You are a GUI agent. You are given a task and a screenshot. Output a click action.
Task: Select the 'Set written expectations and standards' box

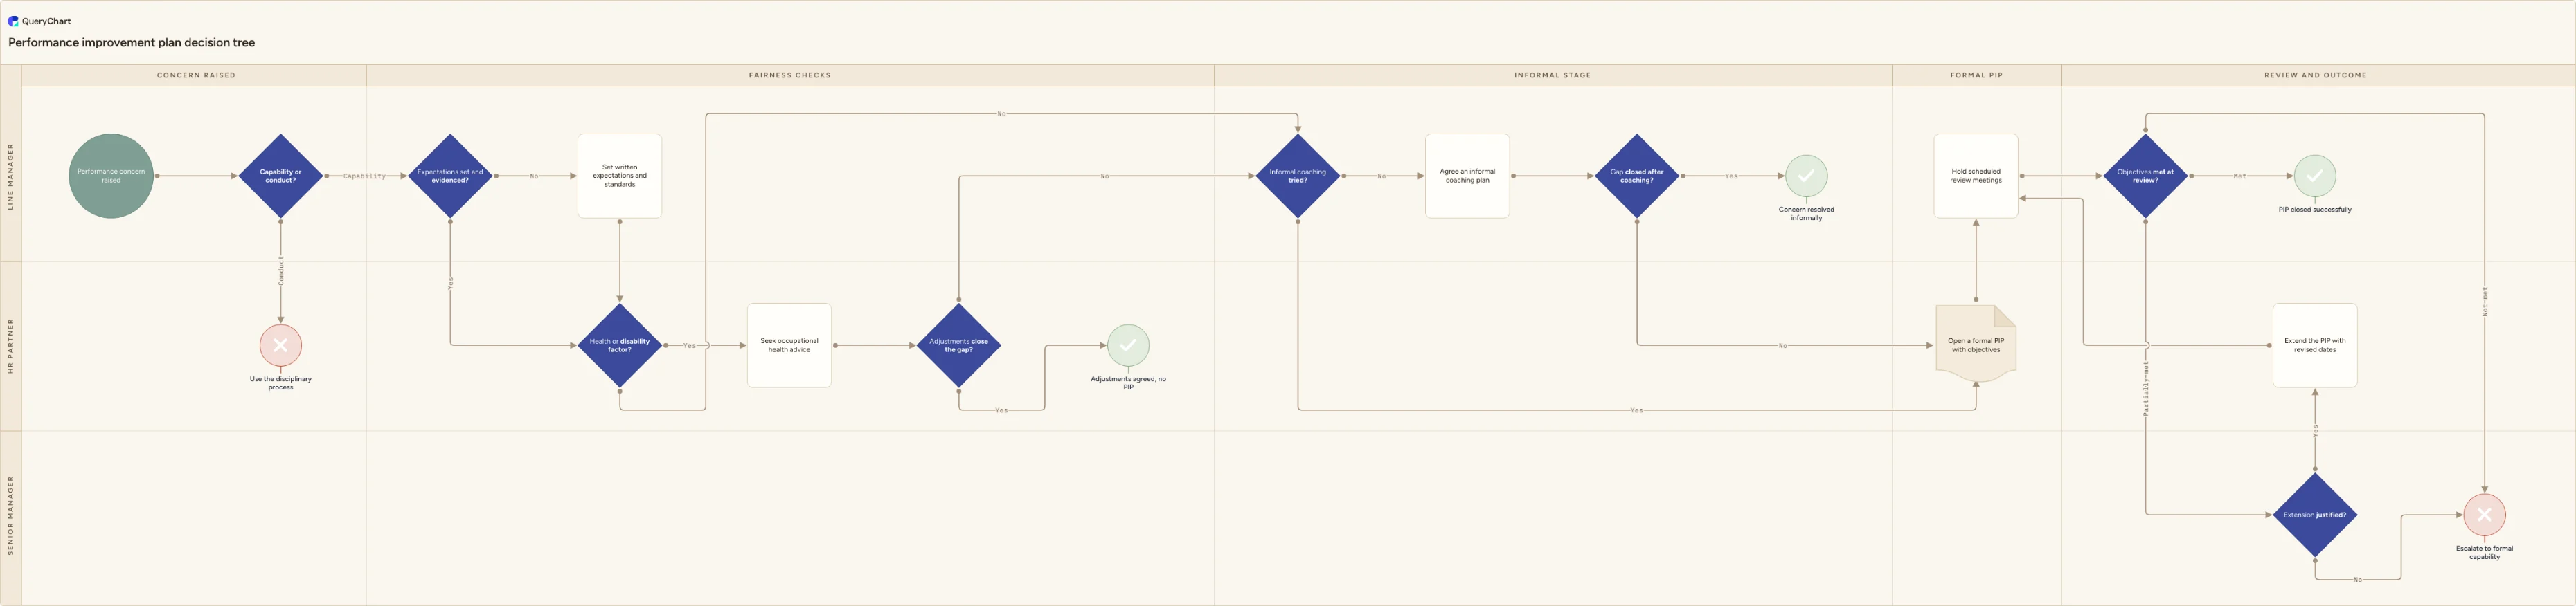click(x=620, y=176)
